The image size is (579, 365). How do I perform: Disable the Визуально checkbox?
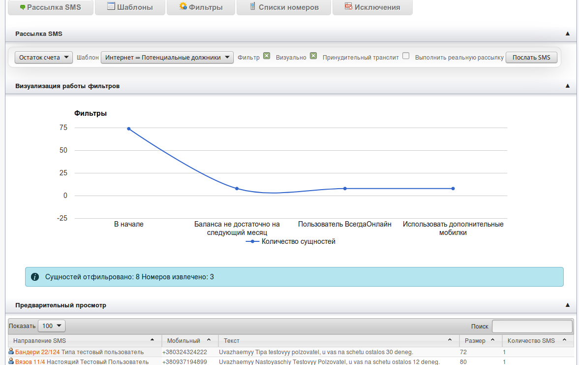tap(313, 56)
